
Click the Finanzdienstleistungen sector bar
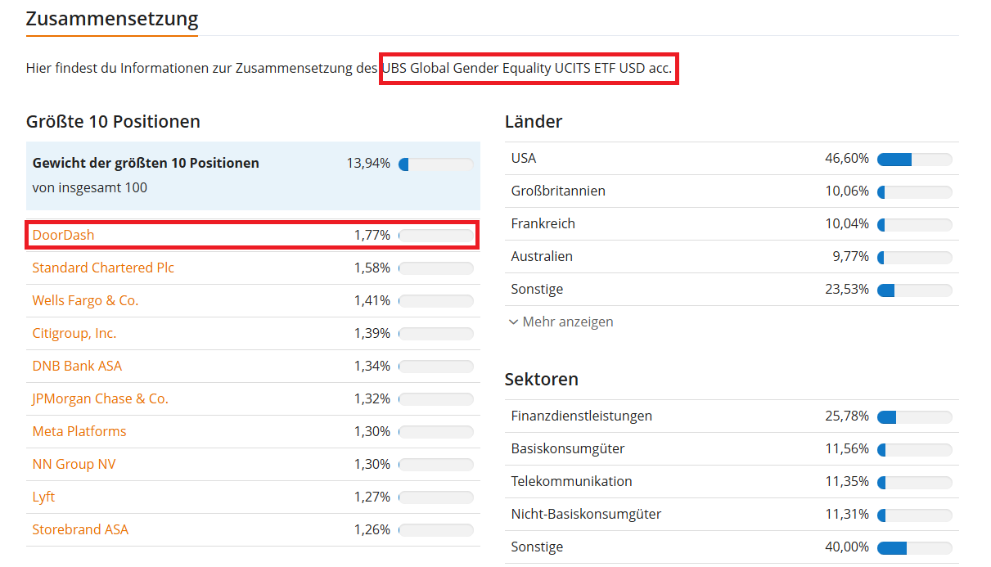click(915, 416)
